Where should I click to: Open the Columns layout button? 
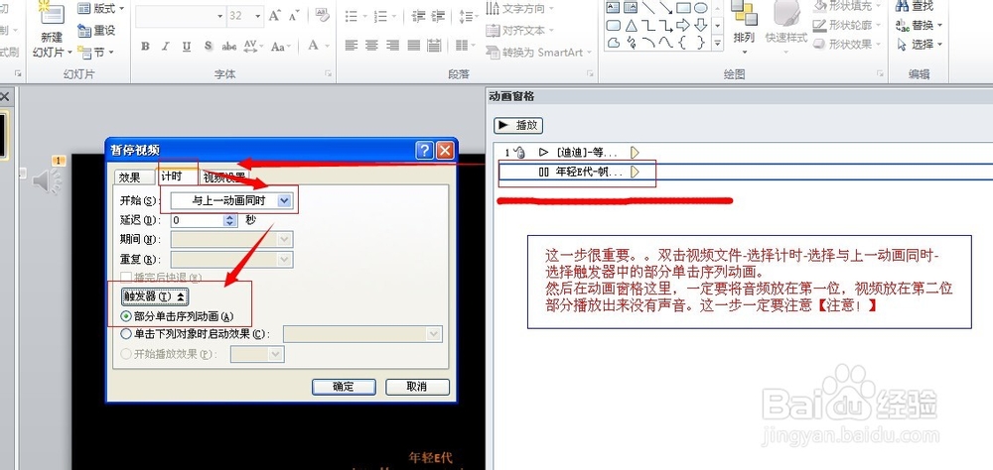[x=465, y=46]
